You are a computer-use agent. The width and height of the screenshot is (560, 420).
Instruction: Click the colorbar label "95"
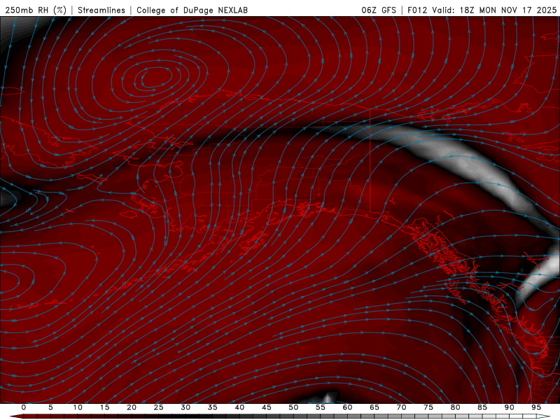(x=536, y=407)
